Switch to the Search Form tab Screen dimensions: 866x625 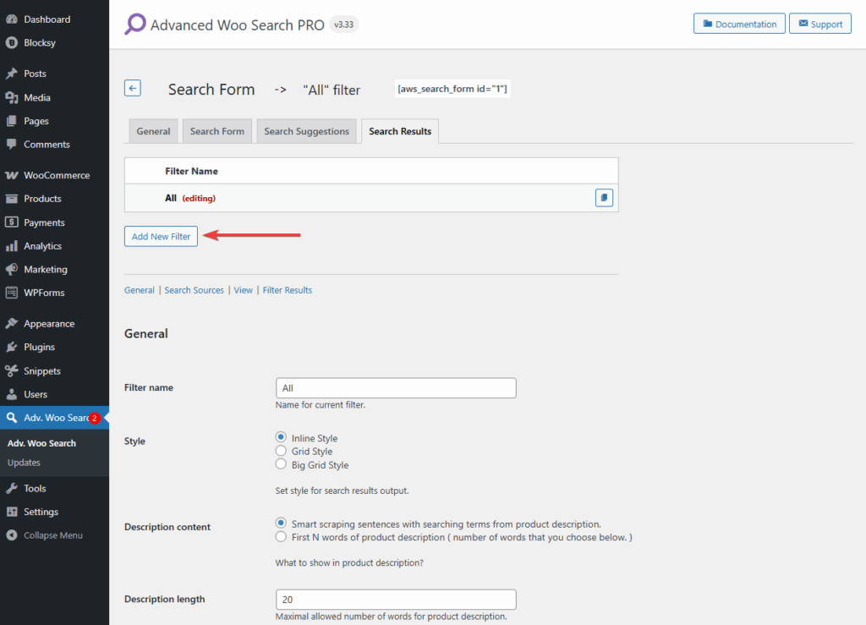216,131
